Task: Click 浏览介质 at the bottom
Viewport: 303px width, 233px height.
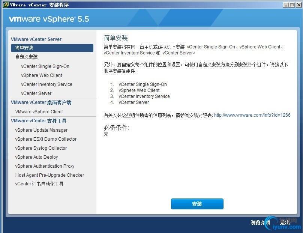Action: tap(260, 222)
